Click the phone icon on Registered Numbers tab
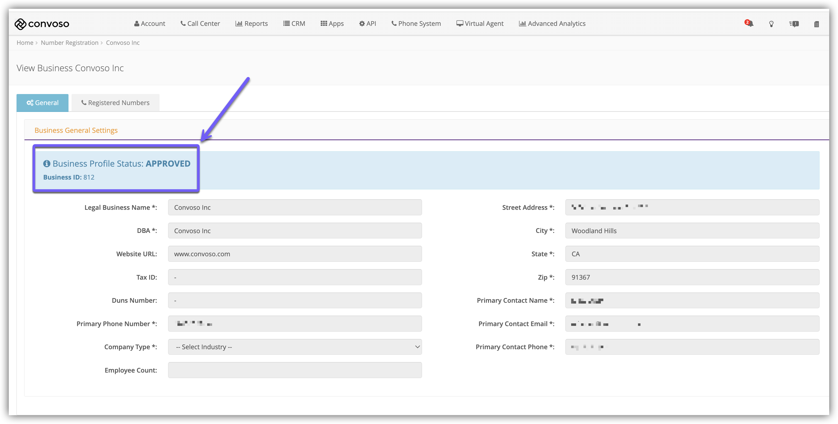 pos(84,103)
